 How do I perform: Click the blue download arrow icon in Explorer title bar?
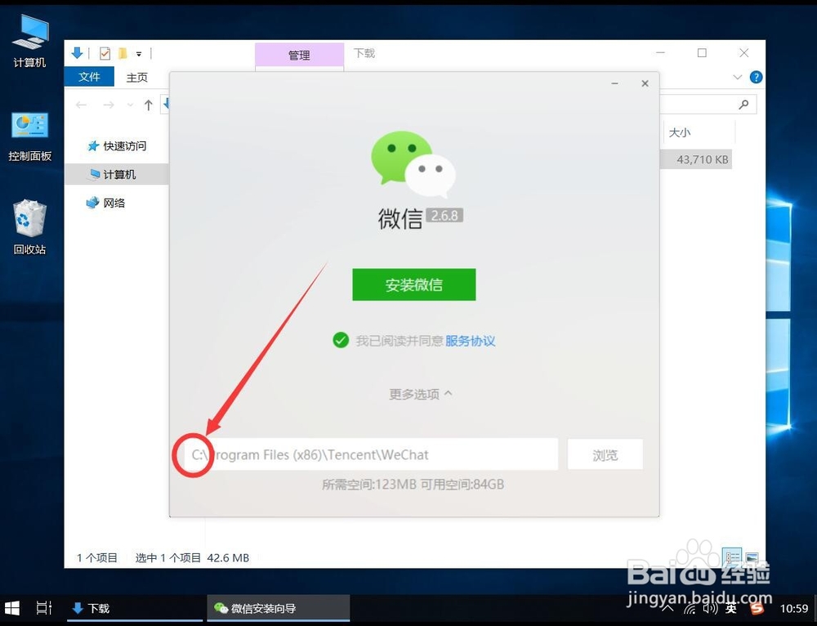(x=77, y=52)
